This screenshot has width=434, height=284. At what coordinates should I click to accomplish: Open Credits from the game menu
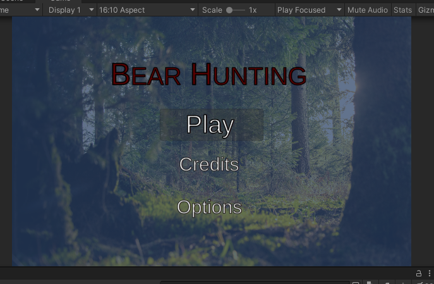coord(209,164)
